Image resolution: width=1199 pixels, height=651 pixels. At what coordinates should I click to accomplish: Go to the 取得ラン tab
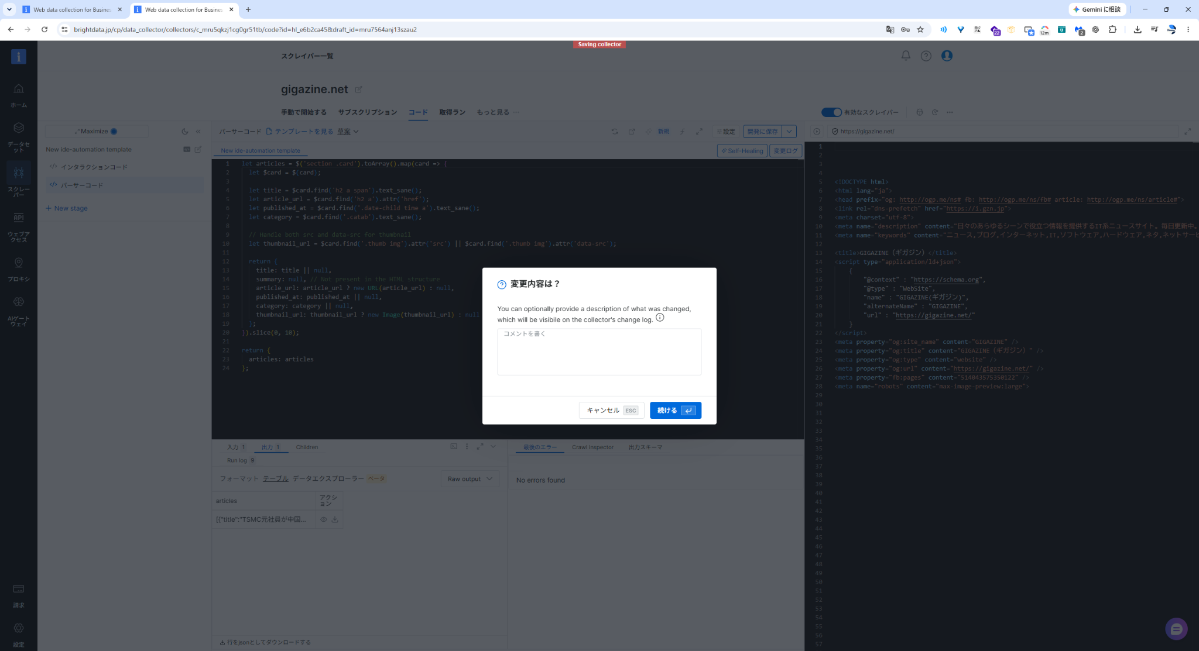click(x=453, y=112)
